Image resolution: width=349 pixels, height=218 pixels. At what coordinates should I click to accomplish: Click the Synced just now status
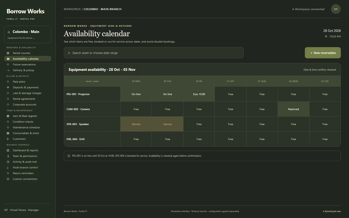click(x=332, y=211)
